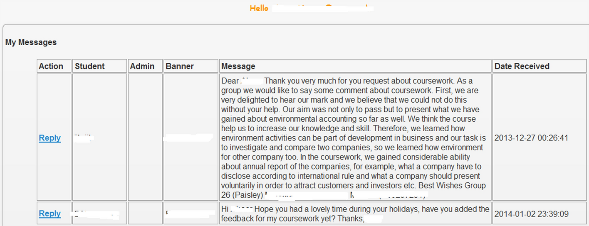The width and height of the screenshot is (589, 226).
Task: Click the empty Admin cell in second row
Action: (x=145, y=214)
